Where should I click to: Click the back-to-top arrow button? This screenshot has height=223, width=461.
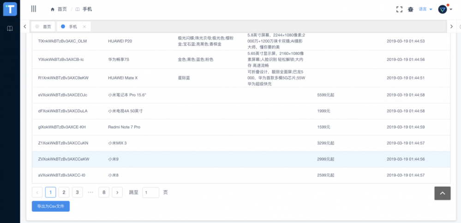pos(443,194)
